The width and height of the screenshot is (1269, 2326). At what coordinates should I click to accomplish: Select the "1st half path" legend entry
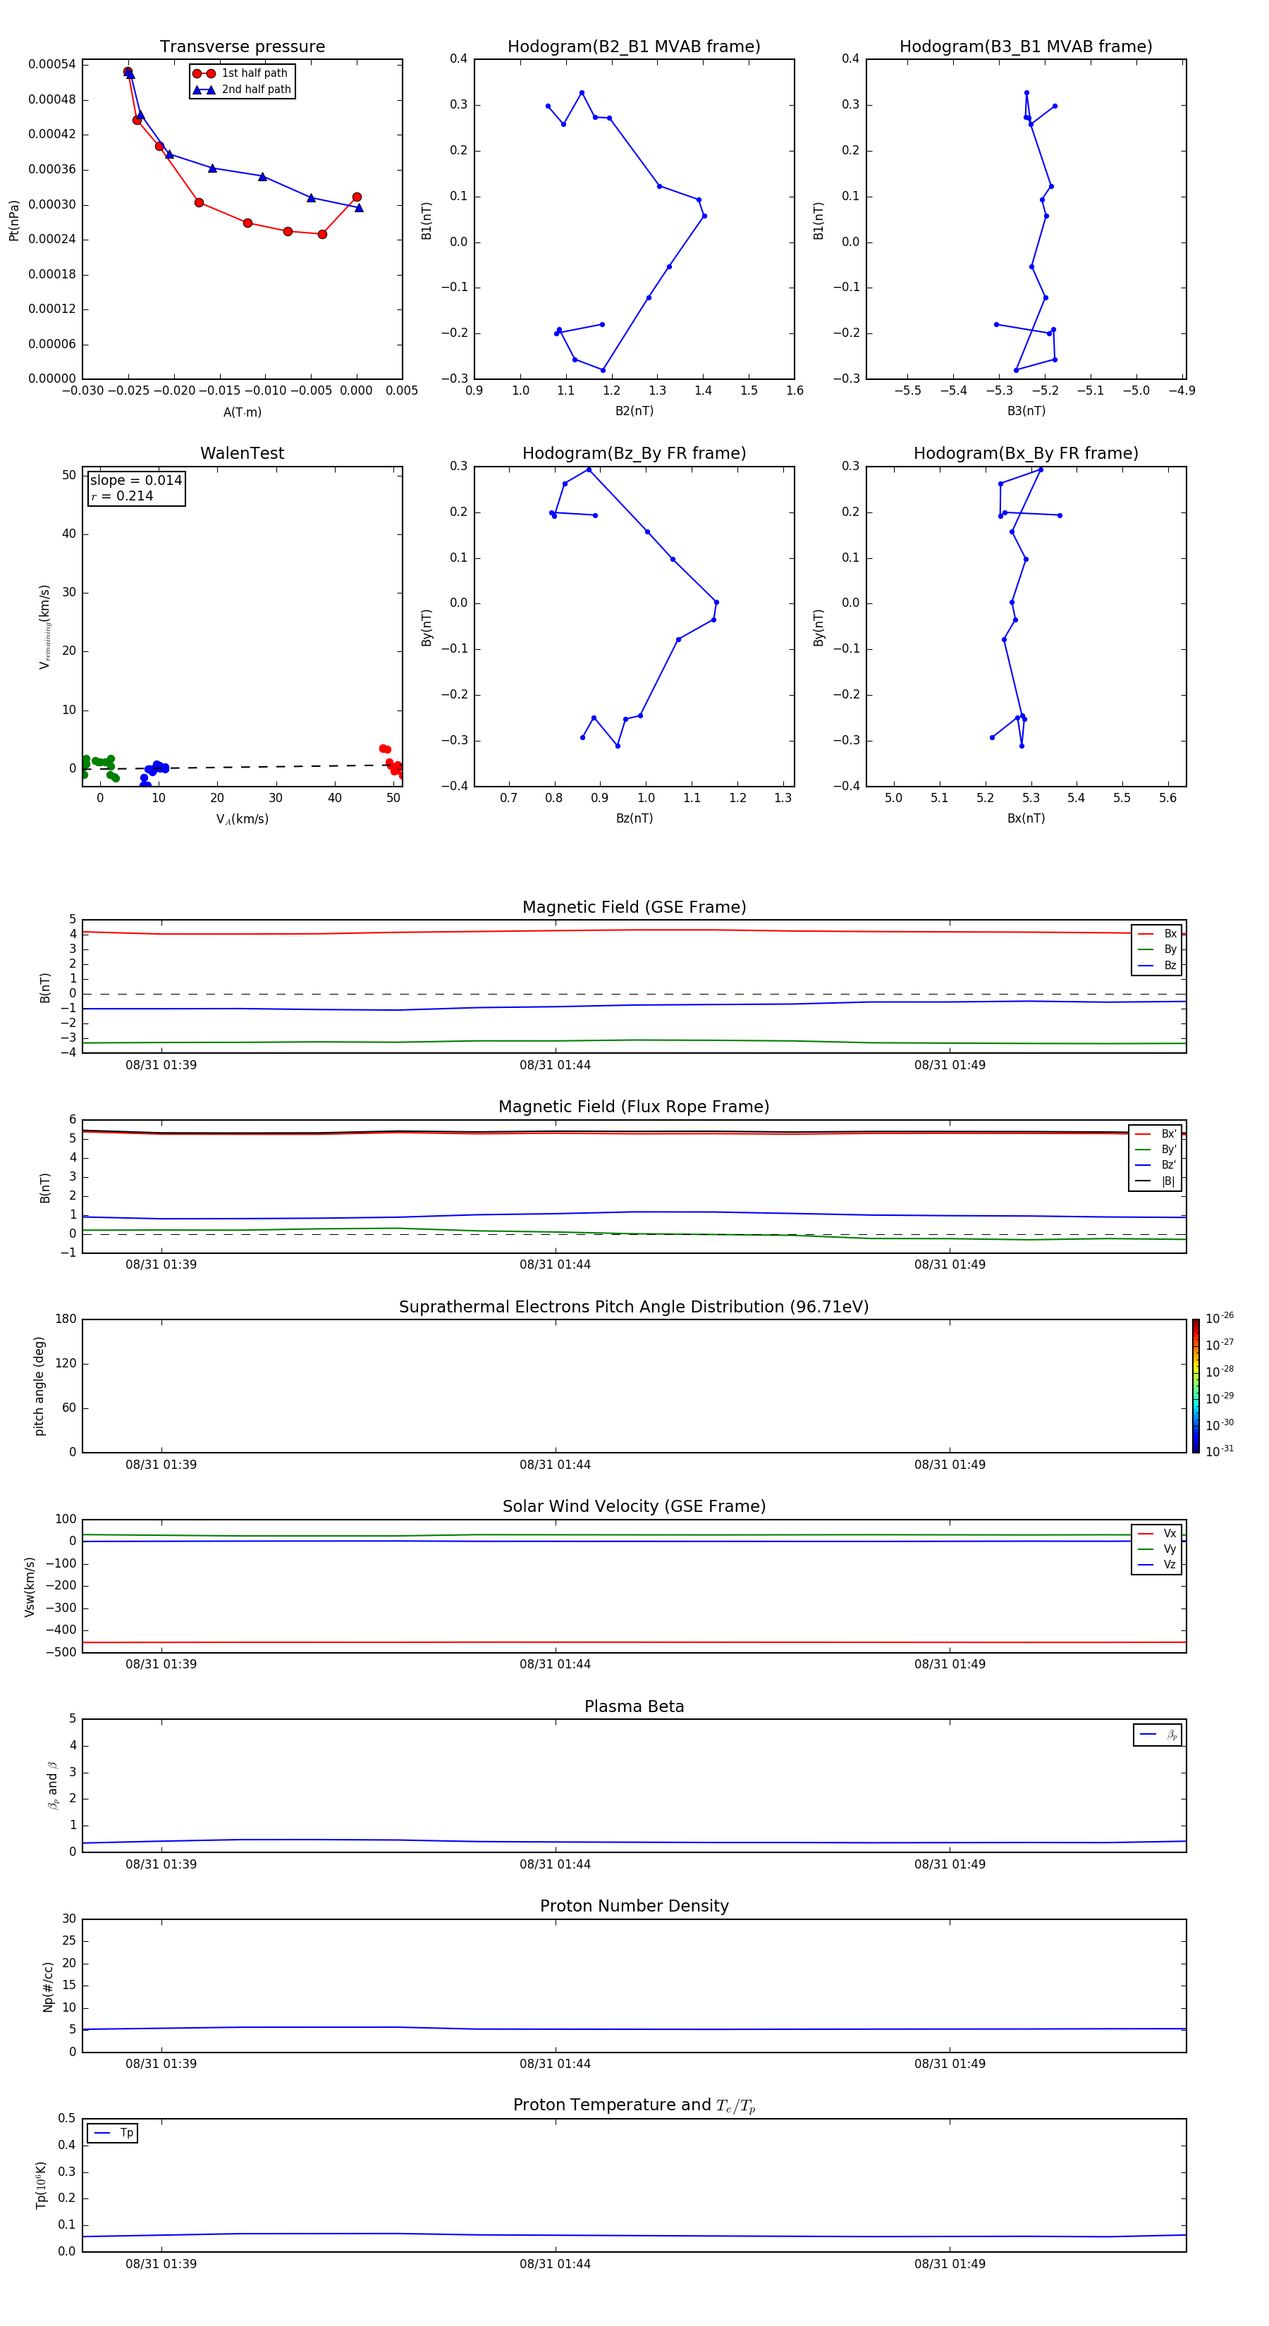pyautogui.click(x=241, y=73)
